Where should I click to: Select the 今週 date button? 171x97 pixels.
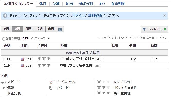click(x=40, y=29)
